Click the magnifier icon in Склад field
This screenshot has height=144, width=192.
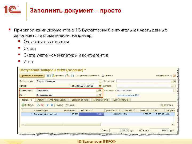[x=100, y=95]
